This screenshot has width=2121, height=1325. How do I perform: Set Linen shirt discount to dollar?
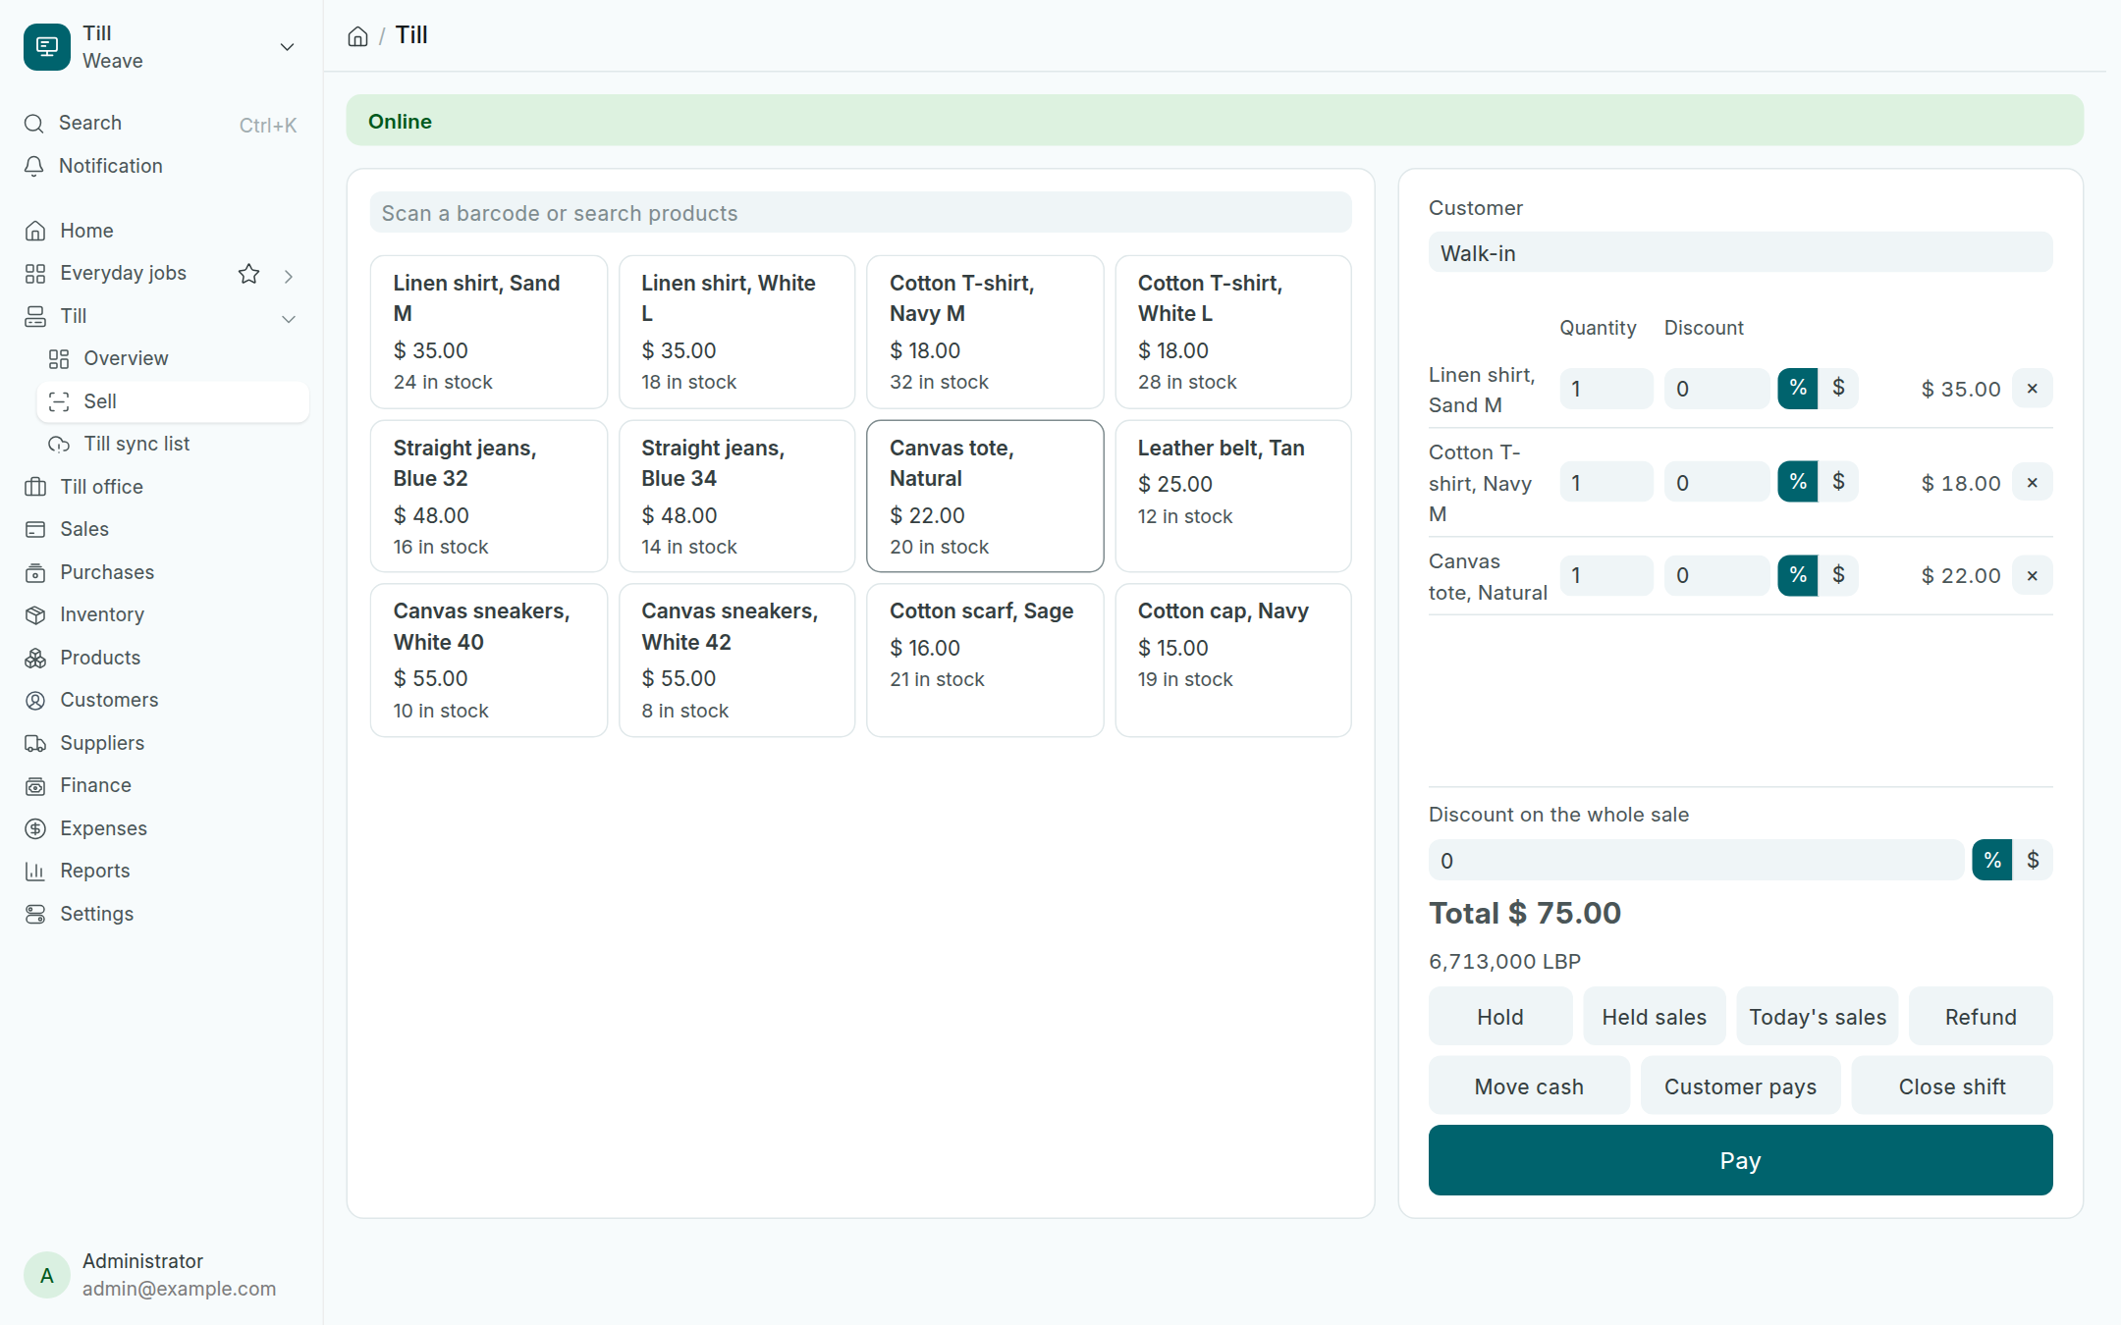point(1838,389)
